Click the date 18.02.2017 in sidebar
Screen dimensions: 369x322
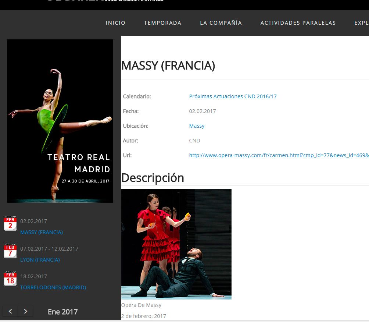click(x=34, y=276)
